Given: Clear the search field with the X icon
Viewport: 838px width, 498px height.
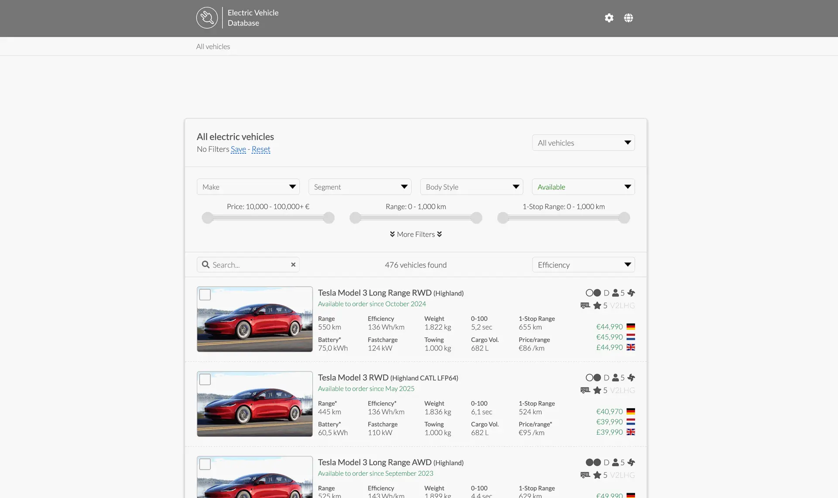Looking at the screenshot, I should (x=293, y=264).
